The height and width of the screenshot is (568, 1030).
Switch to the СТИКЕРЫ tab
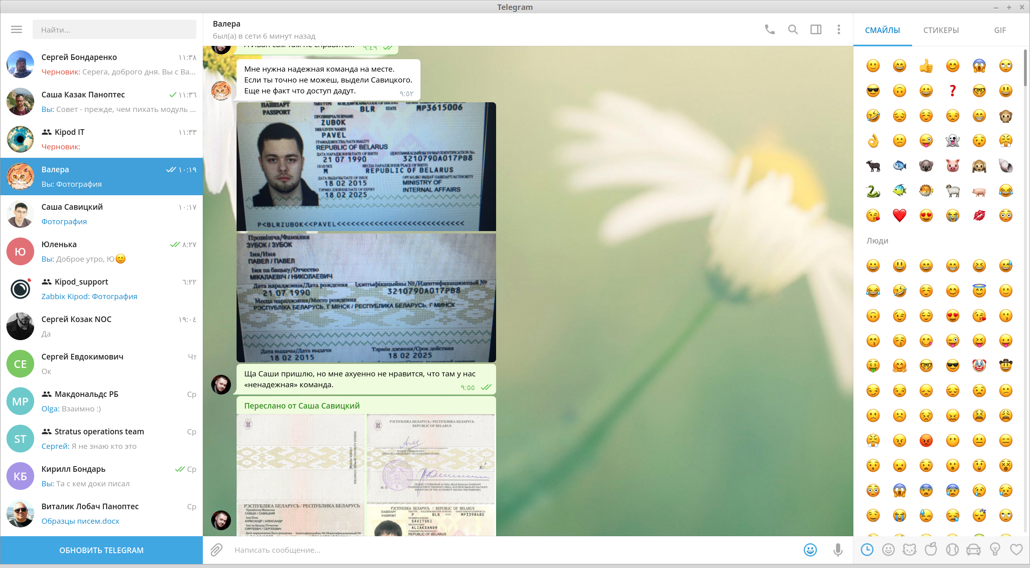pyautogui.click(x=941, y=30)
